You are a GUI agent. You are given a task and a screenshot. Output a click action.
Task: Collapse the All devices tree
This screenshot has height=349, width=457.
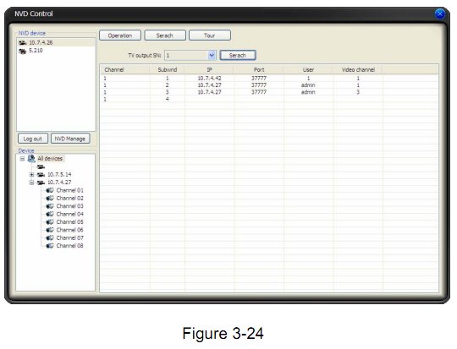click(22, 159)
